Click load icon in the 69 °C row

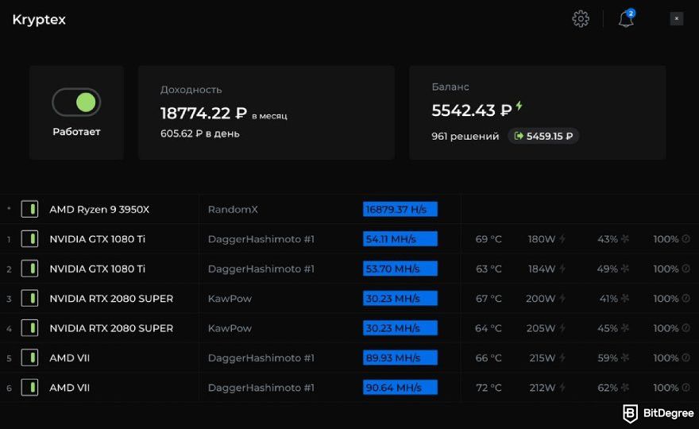click(x=685, y=239)
